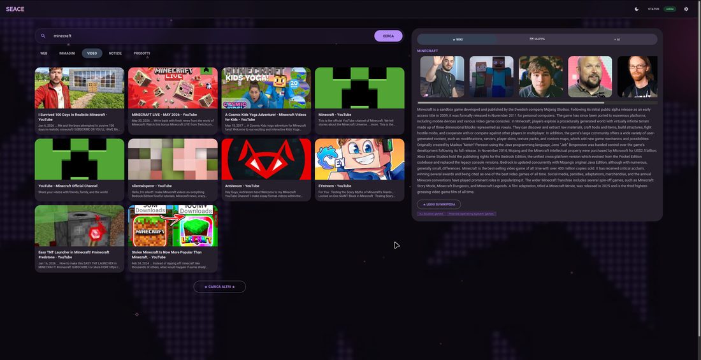The image size is (701, 360).
Task: Click the SEACE logo
Action: pyautogui.click(x=15, y=9)
